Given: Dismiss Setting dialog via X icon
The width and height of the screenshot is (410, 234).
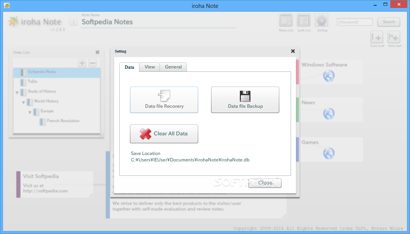Looking at the screenshot, I should click(x=293, y=51).
